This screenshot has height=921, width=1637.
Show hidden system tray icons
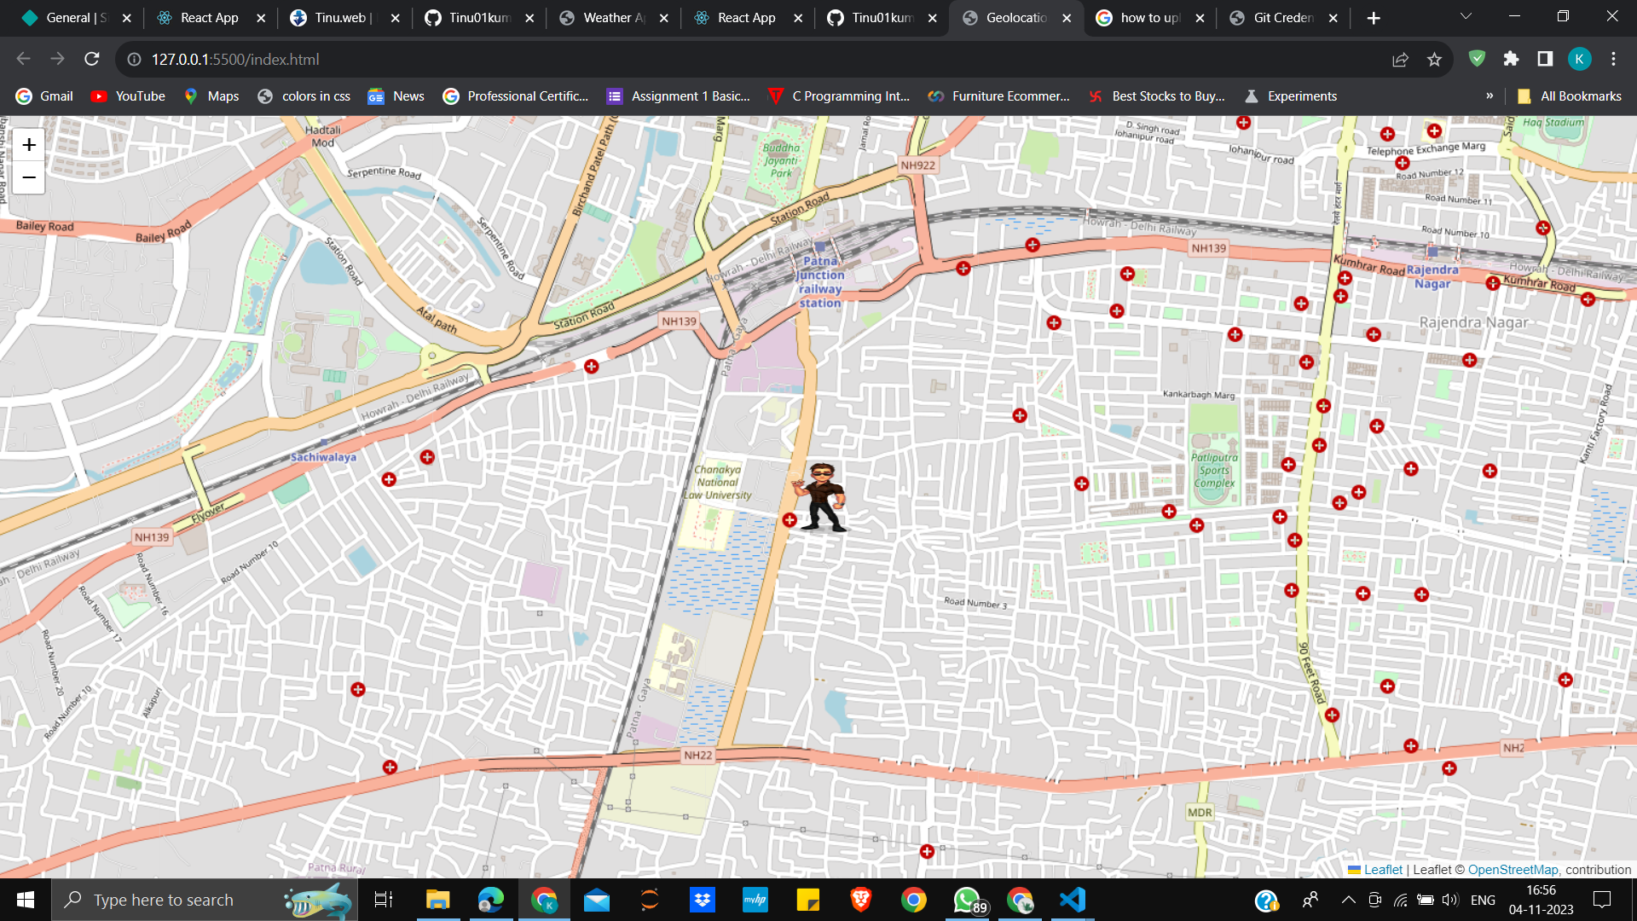click(x=1348, y=900)
